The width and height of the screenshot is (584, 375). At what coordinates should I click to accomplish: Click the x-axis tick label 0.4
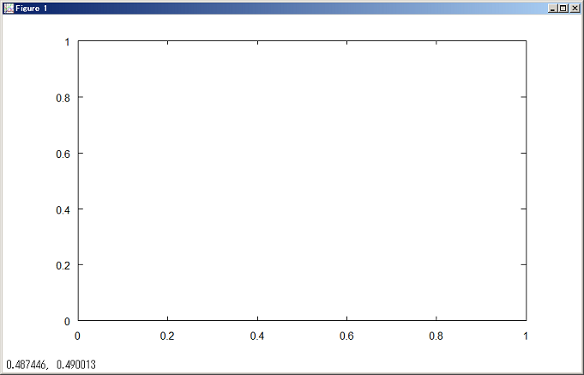coord(257,336)
